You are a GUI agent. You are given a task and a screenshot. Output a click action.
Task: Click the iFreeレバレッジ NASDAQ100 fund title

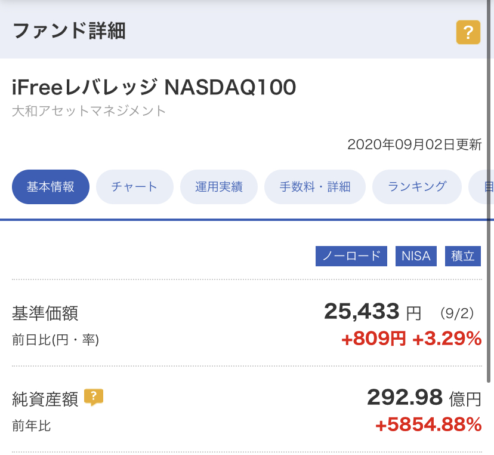pos(154,87)
